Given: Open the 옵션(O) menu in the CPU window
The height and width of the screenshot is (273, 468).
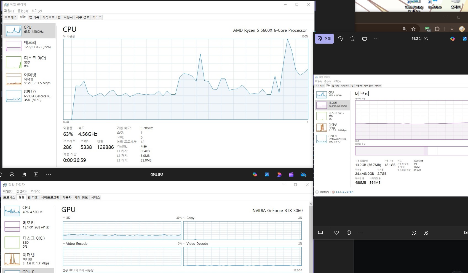Looking at the screenshot, I should coord(23,11).
